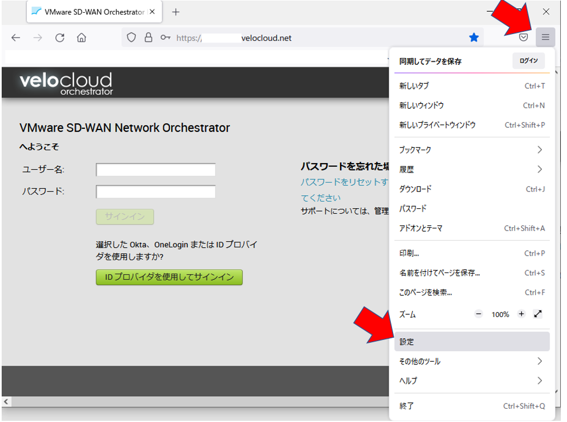567x422 pixels.
Task: Click the サインイン button
Action: coord(125,217)
